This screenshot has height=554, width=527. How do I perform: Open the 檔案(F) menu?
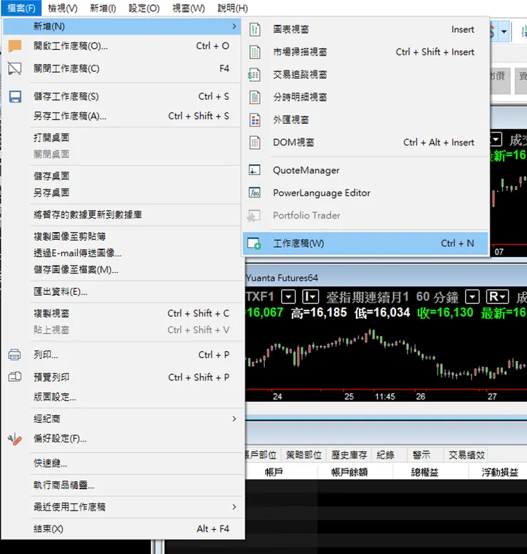click(21, 8)
